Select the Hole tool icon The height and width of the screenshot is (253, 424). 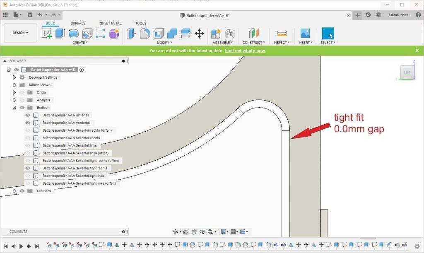(87, 34)
